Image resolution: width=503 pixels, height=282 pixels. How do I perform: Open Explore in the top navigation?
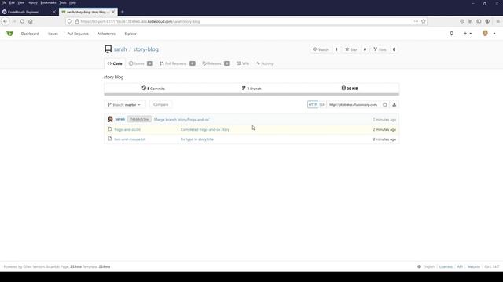coord(130,34)
